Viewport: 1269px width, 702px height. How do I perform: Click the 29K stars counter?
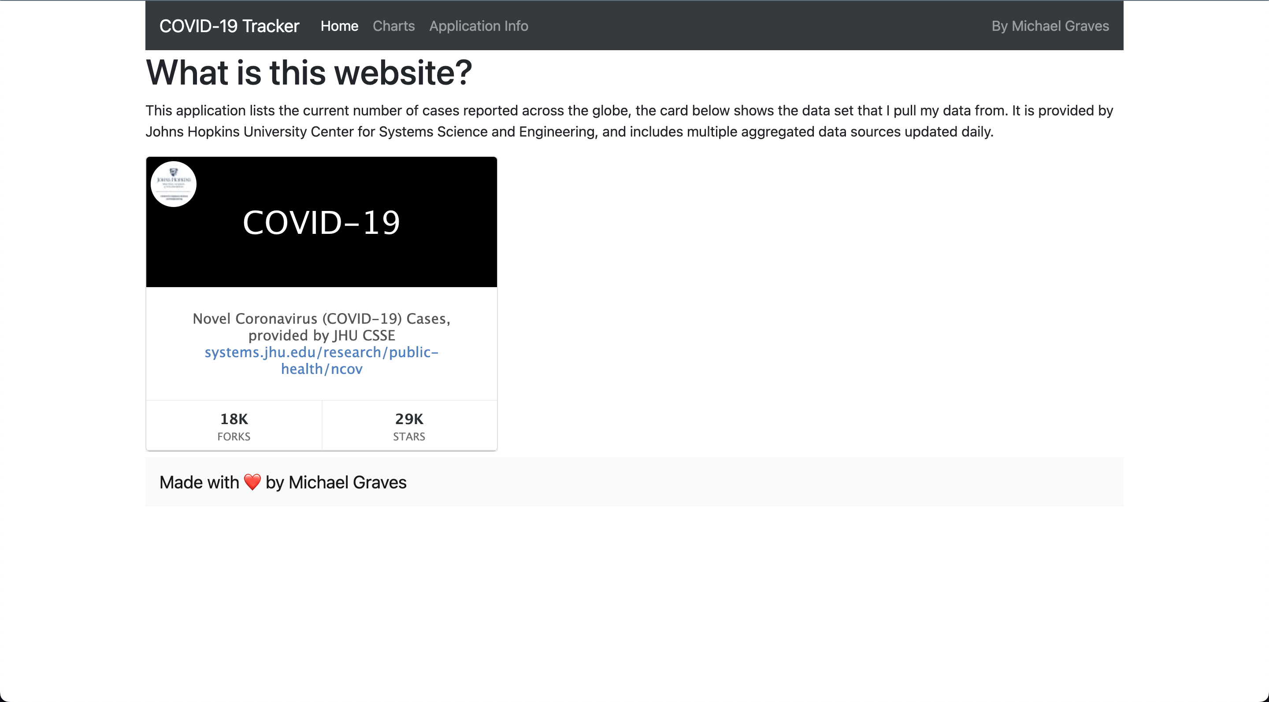coord(409,419)
